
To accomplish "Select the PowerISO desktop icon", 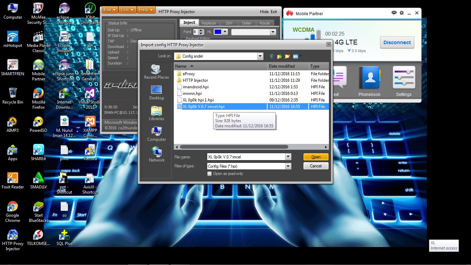I will click(x=39, y=125).
